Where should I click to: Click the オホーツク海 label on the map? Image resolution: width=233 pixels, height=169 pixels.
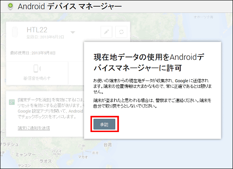tap(203, 17)
